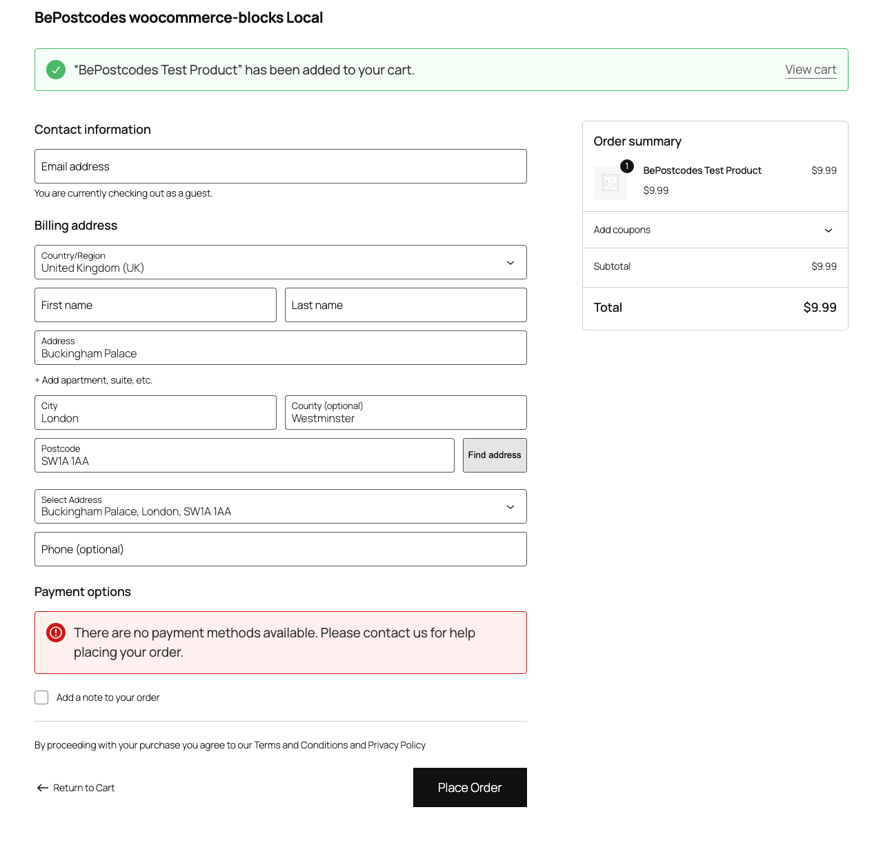Open the BePostcodes woocommerce-blocks Local site title
This screenshot has width=883, height=843.
click(179, 18)
